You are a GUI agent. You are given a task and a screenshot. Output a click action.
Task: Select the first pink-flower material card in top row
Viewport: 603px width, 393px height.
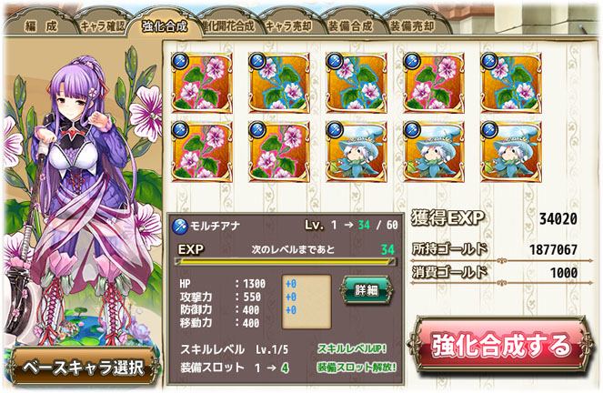pyautogui.click(x=202, y=83)
